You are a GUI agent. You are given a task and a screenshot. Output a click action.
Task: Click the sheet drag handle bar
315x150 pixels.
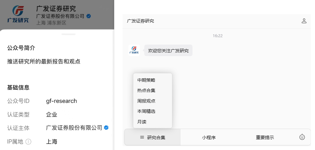click(x=68, y=34)
